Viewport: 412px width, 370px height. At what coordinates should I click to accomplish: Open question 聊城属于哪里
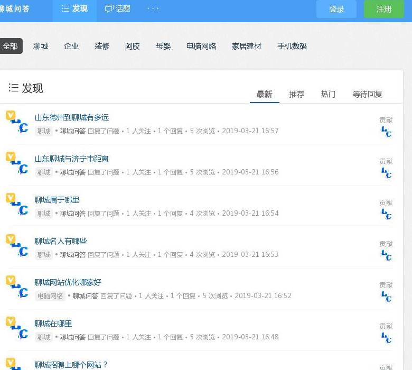pyautogui.click(x=57, y=200)
